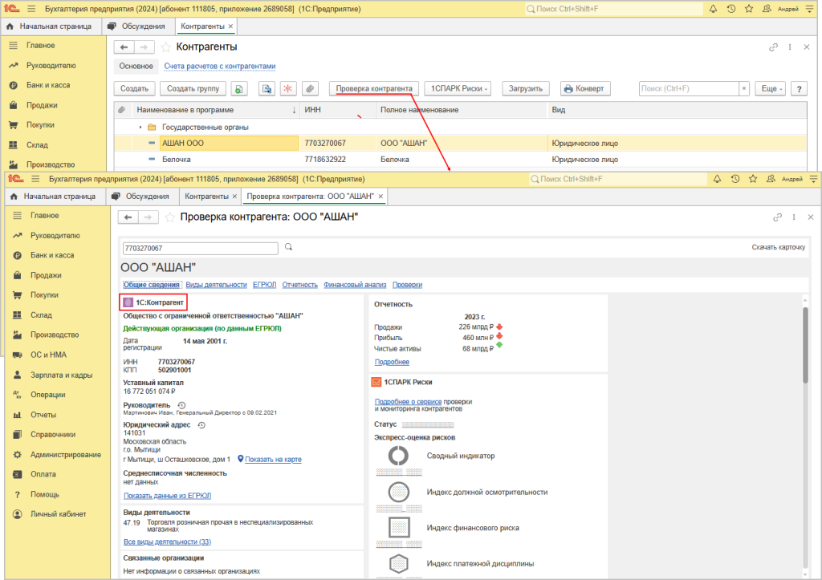The width and height of the screenshot is (822, 580).
Task: Get link icon in Проверка контрагента form
Action: 777,217
